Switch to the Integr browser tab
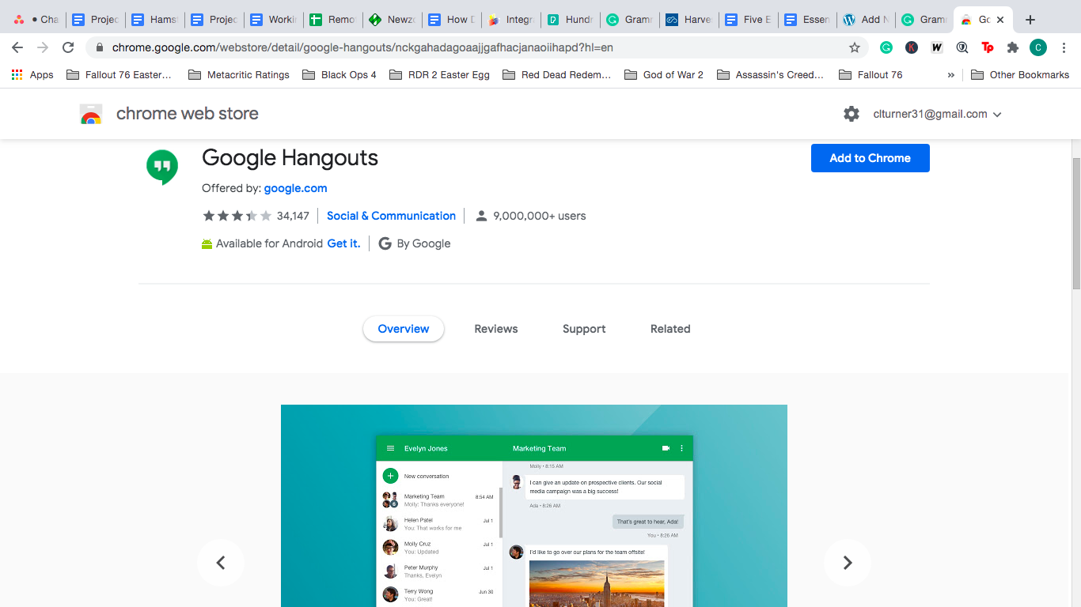Viewport: 1081px width, 607px height. click(x=510, y=20)
